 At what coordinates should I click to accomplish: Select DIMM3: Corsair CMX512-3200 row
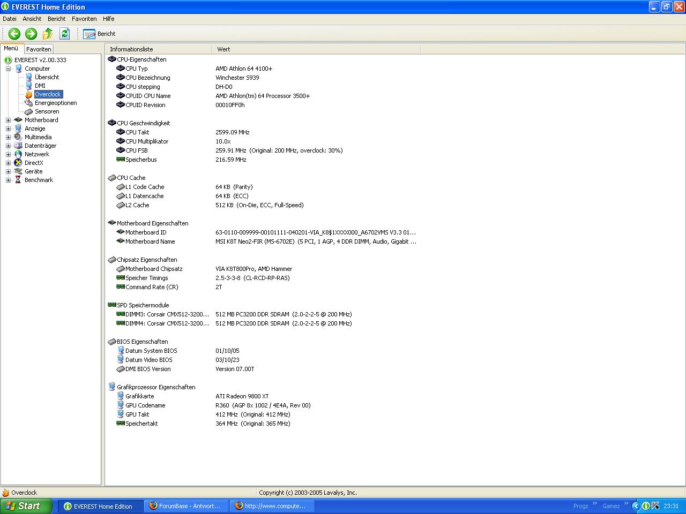263,314
